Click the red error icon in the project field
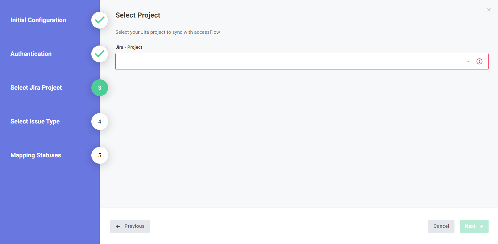 click(479, 61)
